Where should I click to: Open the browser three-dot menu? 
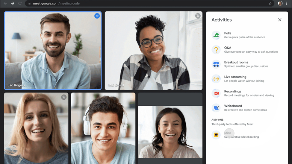tap(286, 3)
